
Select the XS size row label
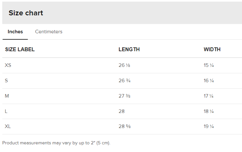point(8,65)
